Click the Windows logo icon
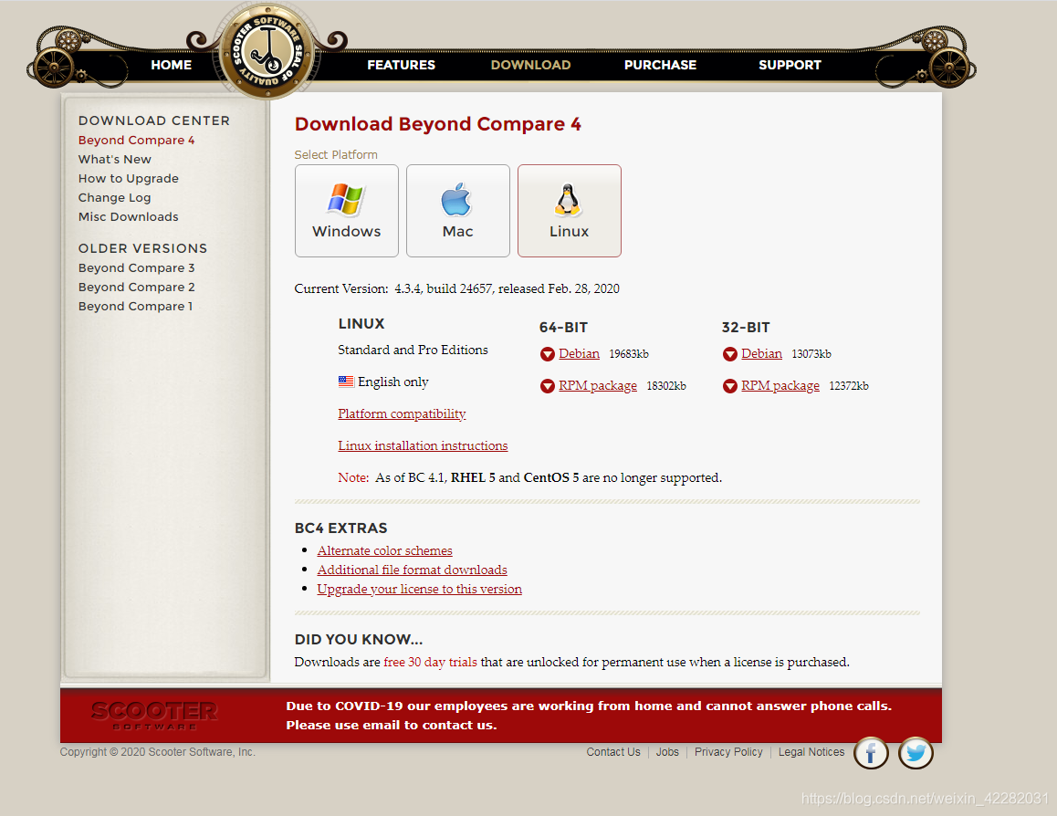 (x=346, y=198)
